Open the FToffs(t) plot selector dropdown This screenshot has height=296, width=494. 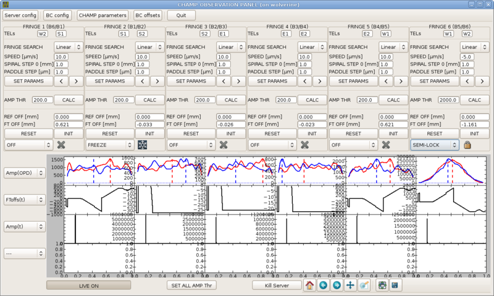click(x=25, y=200)
